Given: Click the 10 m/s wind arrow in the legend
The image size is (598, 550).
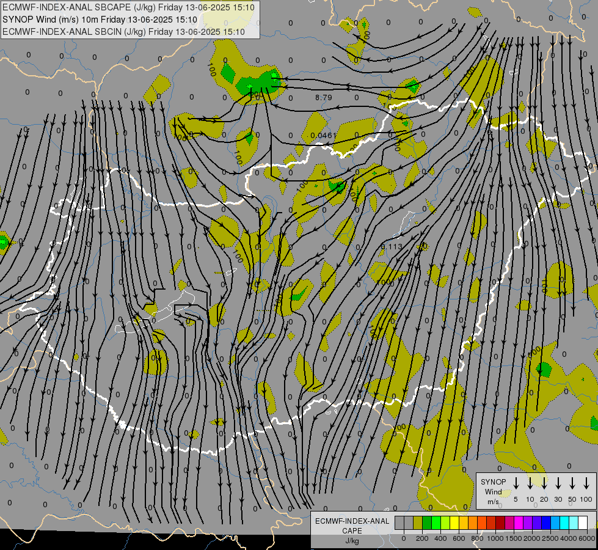Looking at the screenshot, I should tap(530, 483).
